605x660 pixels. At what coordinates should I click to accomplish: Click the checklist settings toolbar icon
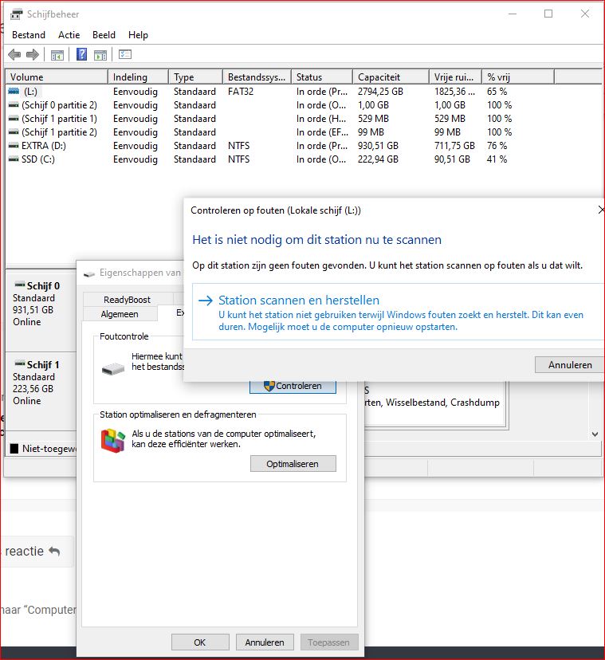coord(125,55)
